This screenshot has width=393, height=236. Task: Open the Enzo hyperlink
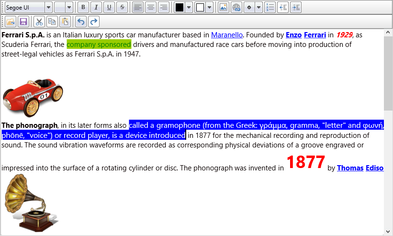293,35
